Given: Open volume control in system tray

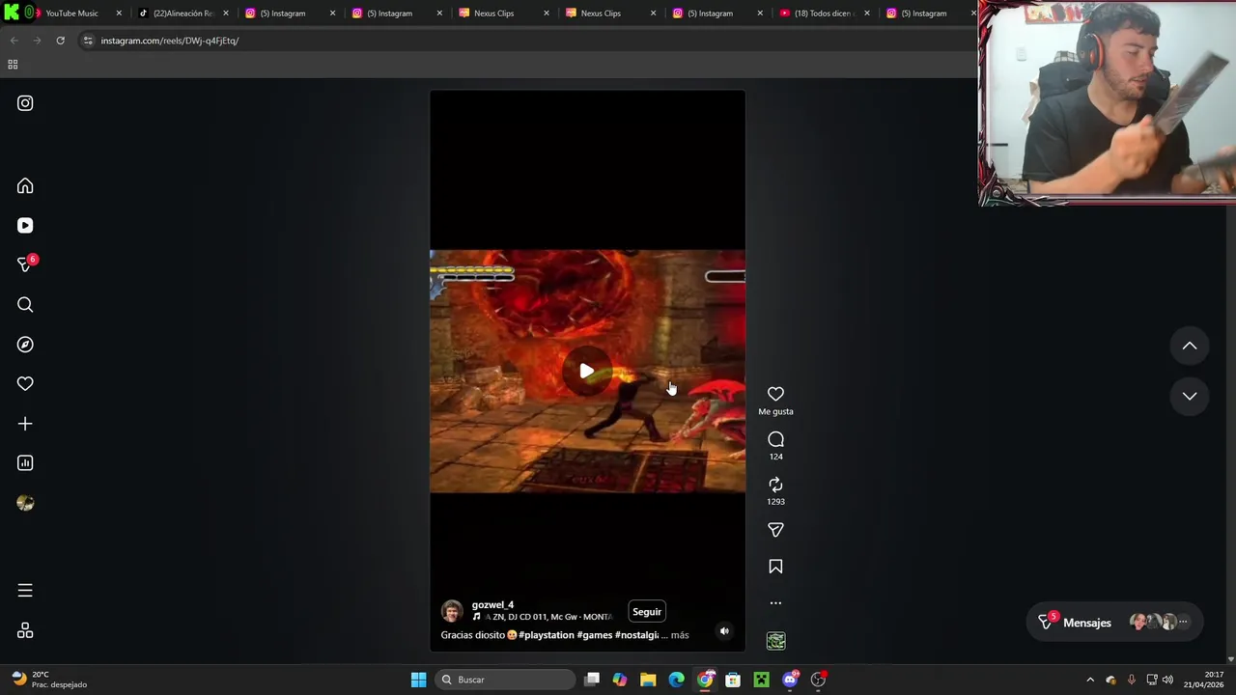Looking at the screenshot, I should click(x=1167, y=680).
